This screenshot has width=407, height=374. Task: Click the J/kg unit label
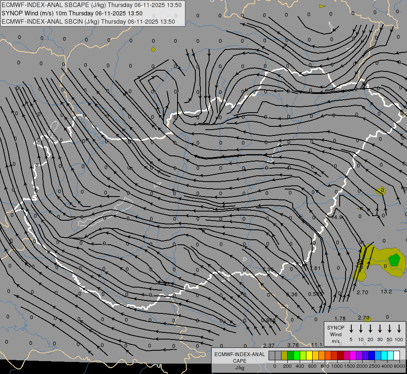[x=239, y=368]
